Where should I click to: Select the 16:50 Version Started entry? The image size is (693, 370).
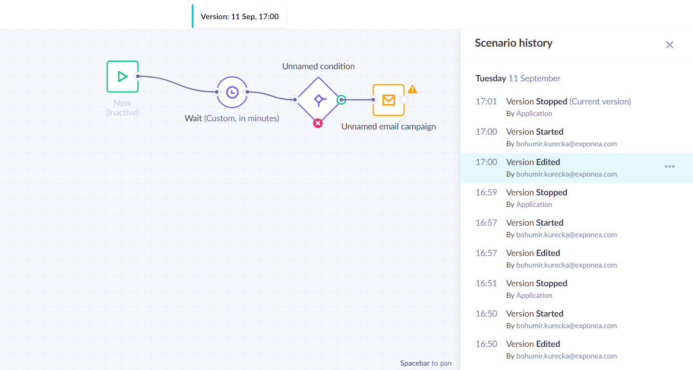(576, 319)
